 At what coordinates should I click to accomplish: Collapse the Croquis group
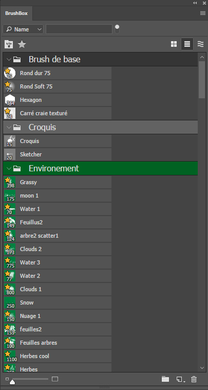pos(9,128)
